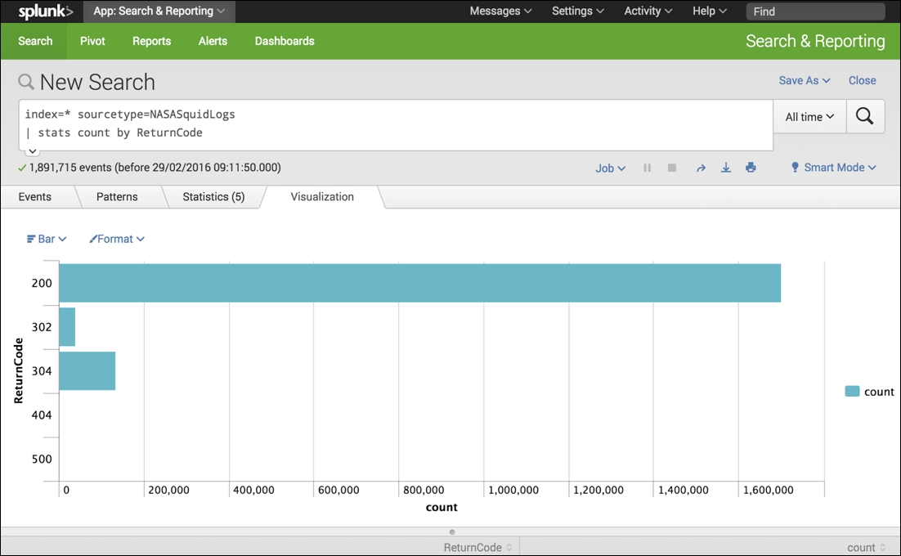Viewport: 901px width, 556px height.
Task: Open the Messages menu
Action: [500, 11]
